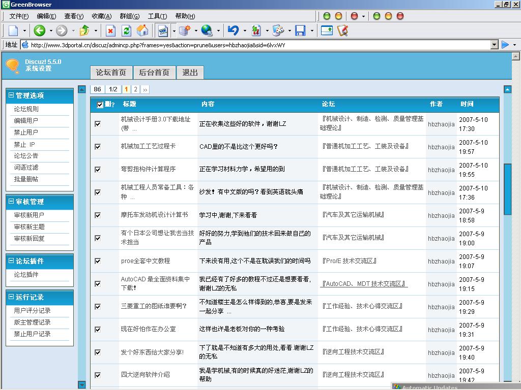Collapse the 论坛插件 sidebar section
The image size is (521, 390).
11,261
